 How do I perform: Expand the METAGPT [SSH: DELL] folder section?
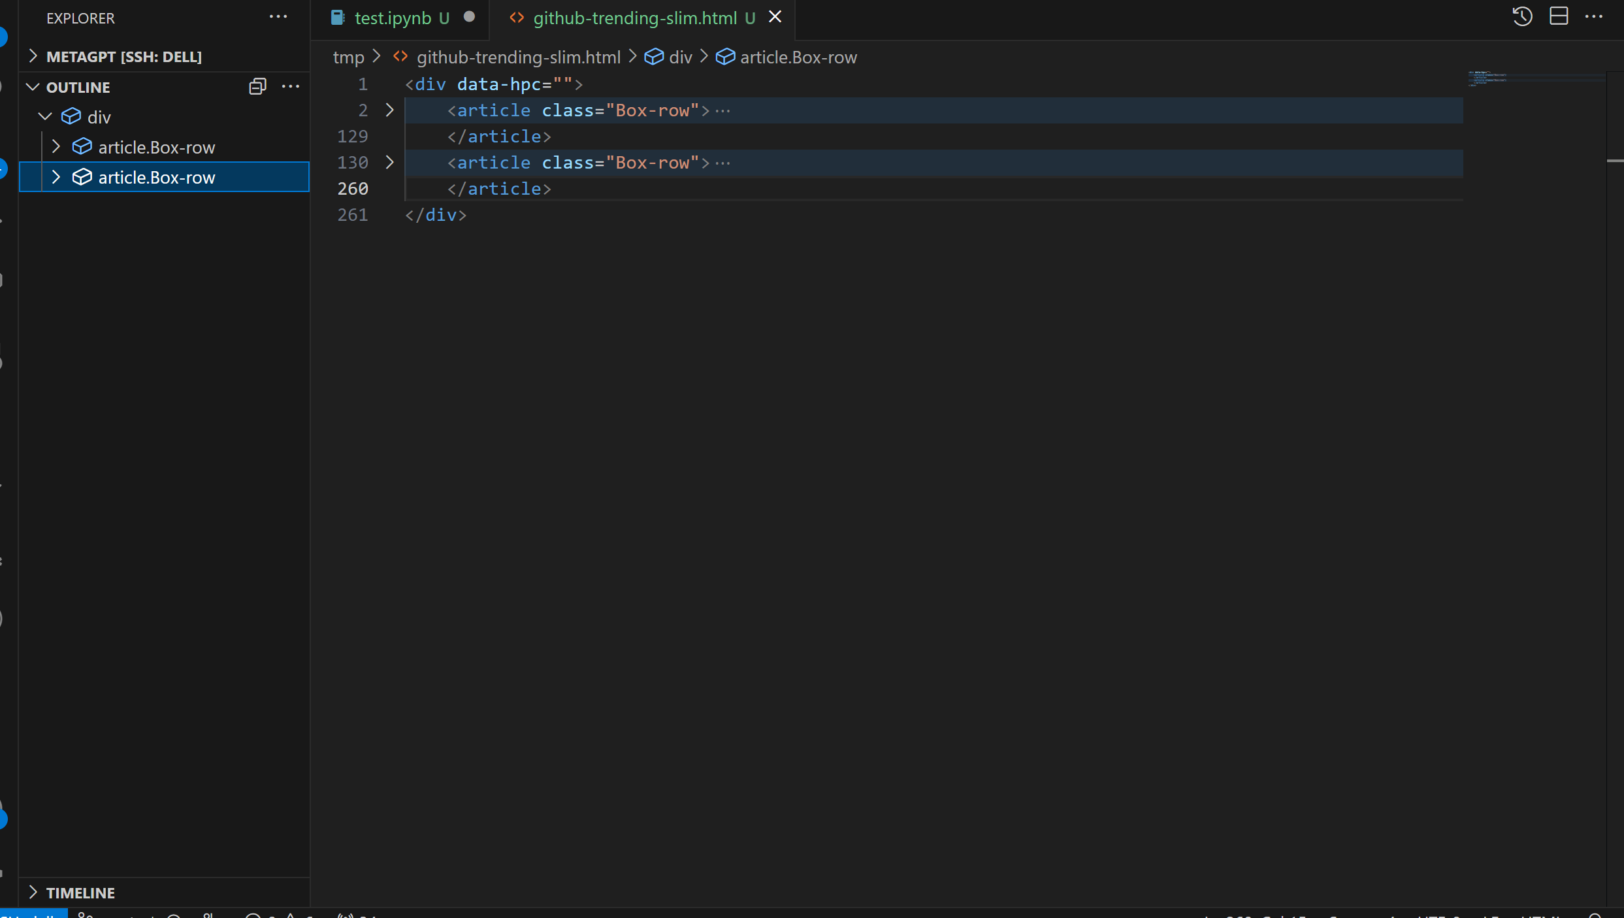coord(33,56)
